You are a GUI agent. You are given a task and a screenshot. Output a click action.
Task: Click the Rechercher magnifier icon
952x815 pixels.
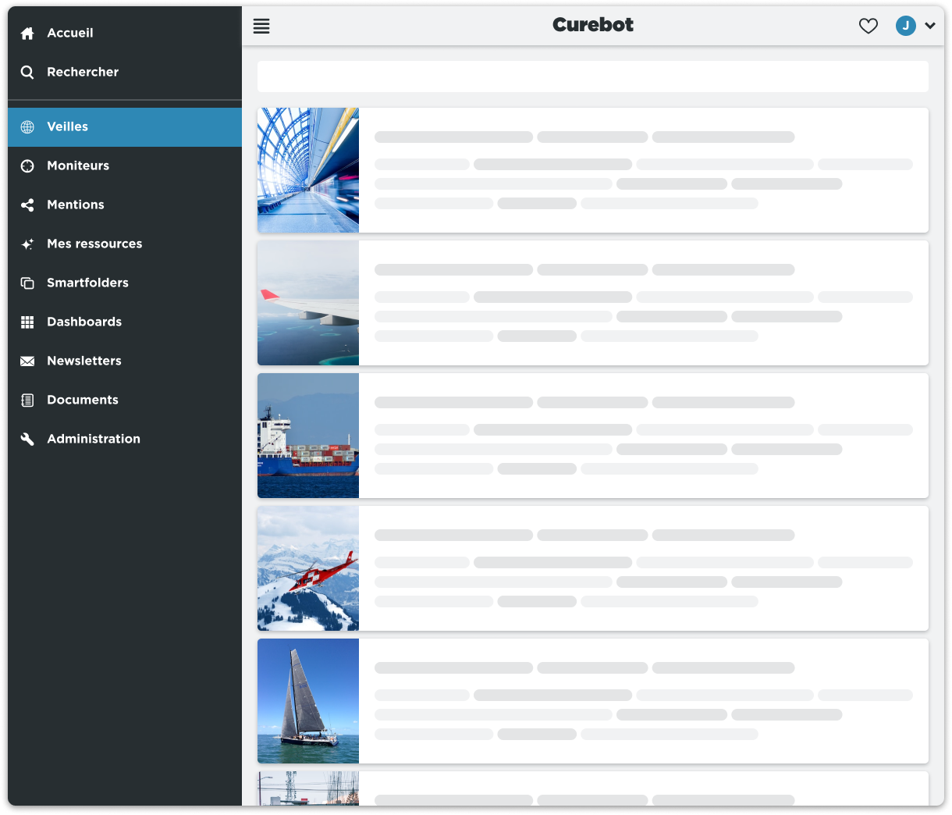[x=27, y=72]
